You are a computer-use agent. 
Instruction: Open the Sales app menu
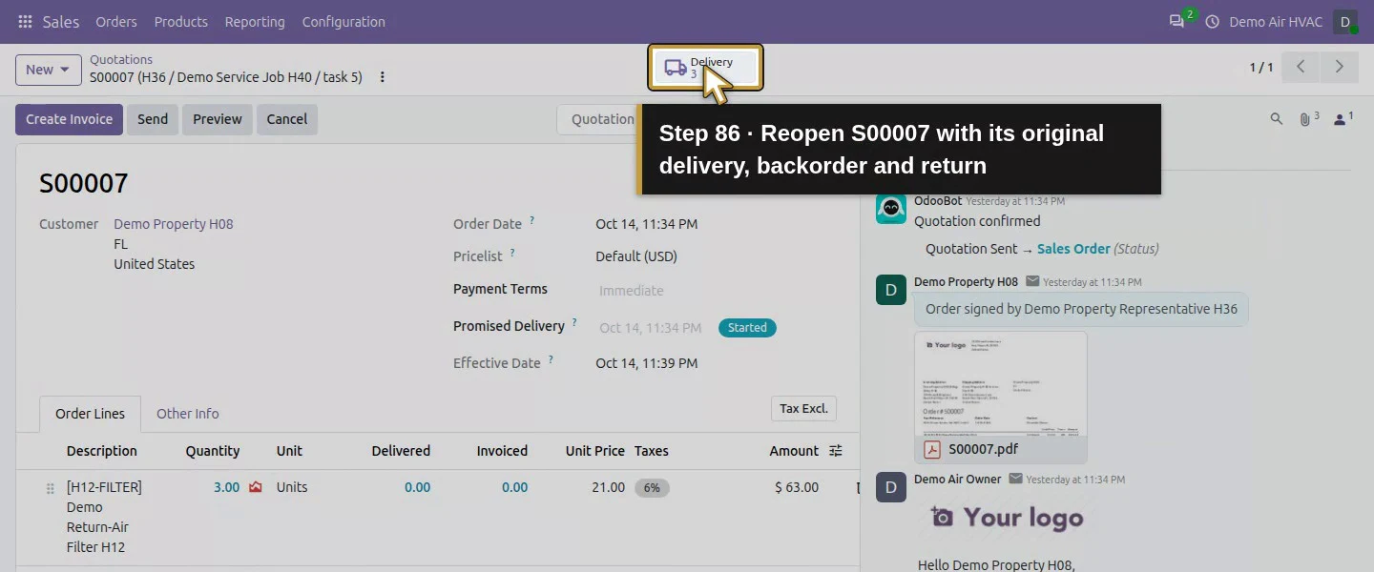click(60, 22)
